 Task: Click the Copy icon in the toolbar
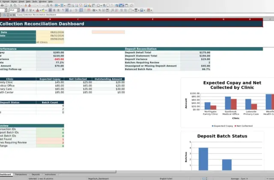15,6
